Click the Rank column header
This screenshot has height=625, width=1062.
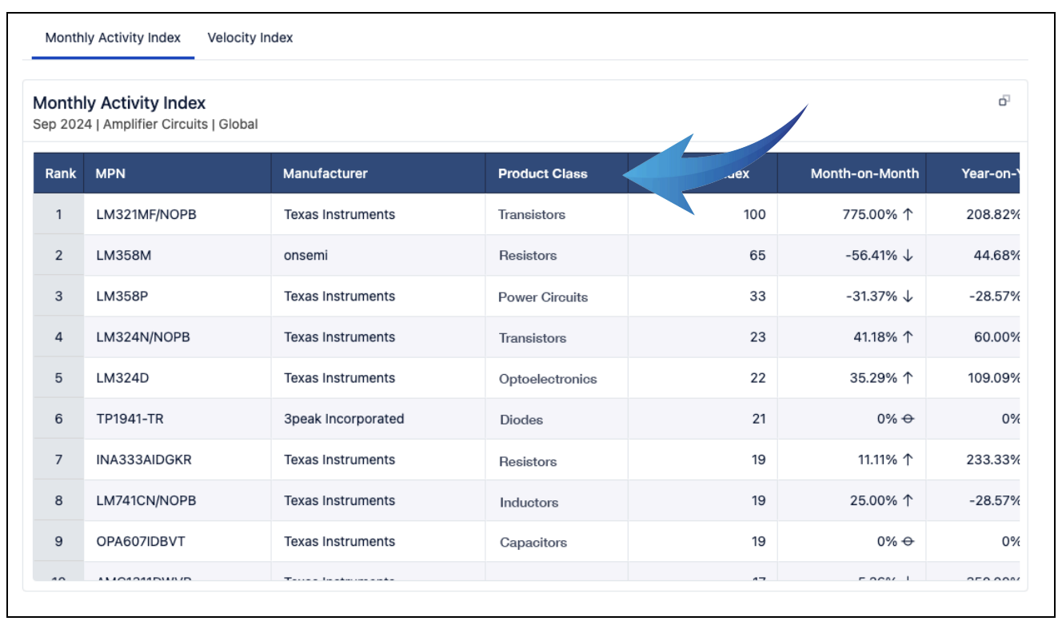60,173
